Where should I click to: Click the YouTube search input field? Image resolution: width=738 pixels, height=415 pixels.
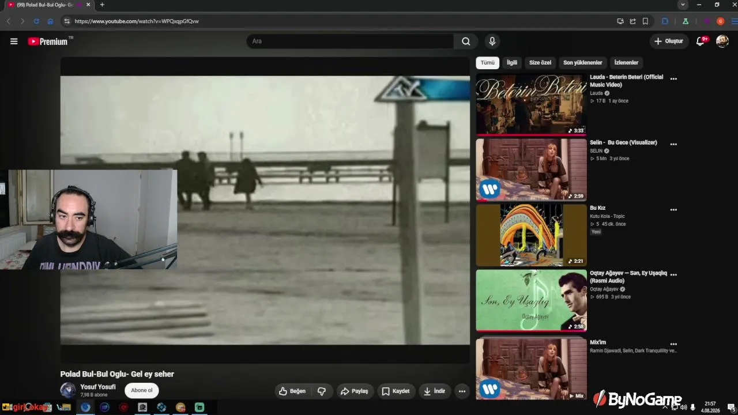pyautogui.click(x=350, y=41)
